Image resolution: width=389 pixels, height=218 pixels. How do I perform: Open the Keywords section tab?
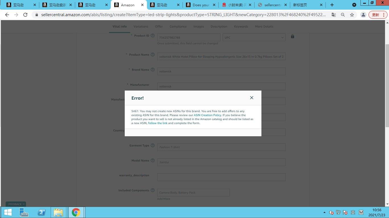(x=241, y=26)
